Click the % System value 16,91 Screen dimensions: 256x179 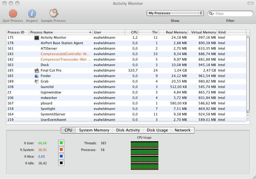coord(42,150)
